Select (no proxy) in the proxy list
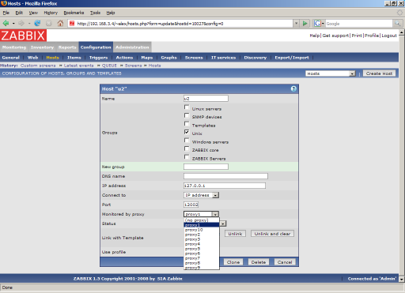 click(202, 220)
